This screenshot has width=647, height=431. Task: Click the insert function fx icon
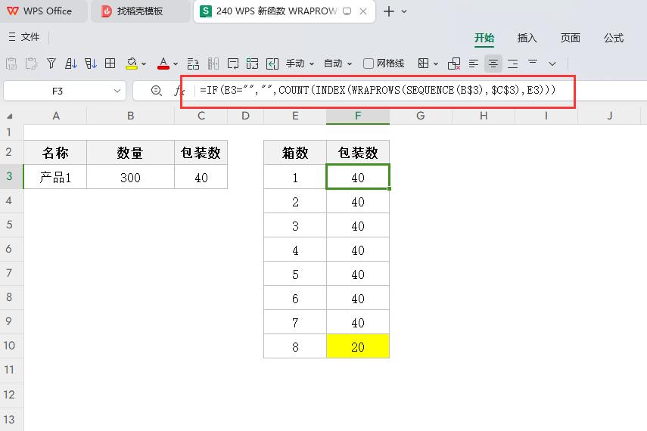pos(179,91)
